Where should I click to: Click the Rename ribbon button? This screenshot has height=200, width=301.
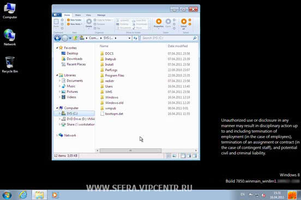99,24
